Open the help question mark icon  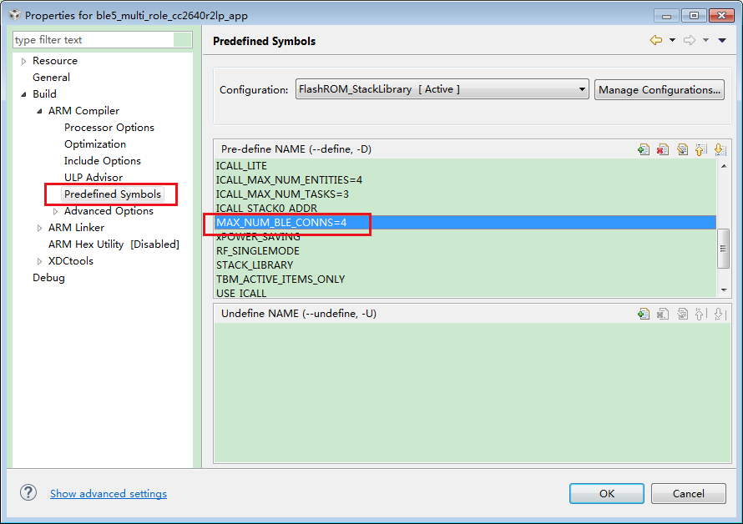pyautogui.click(x=28, y=493)
